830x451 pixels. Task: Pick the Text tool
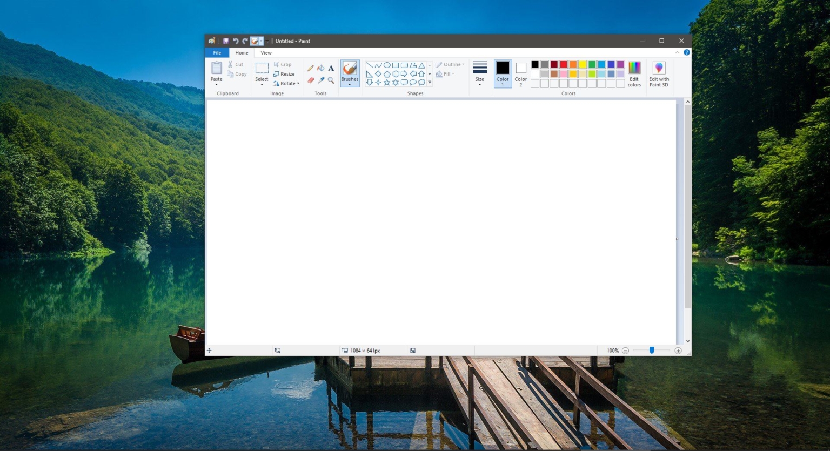[331, 68]
